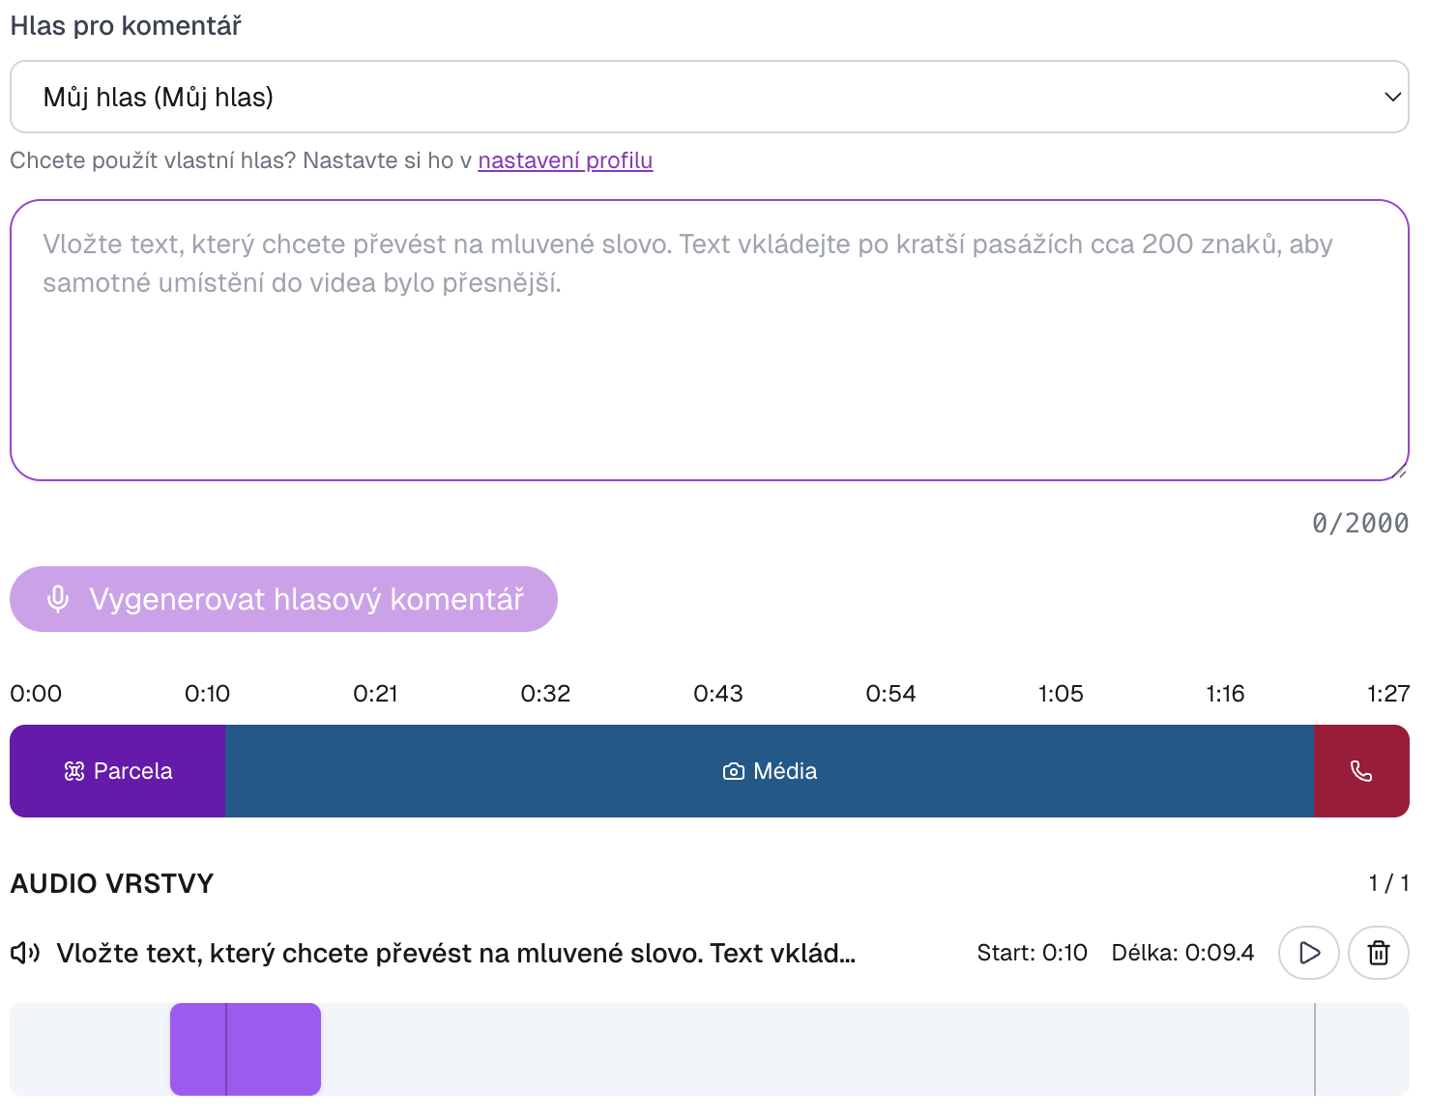Viewport: 1429px width, 1117px height.
Task: Click the Parcela segment drone icon
Action: pos(74,771)
